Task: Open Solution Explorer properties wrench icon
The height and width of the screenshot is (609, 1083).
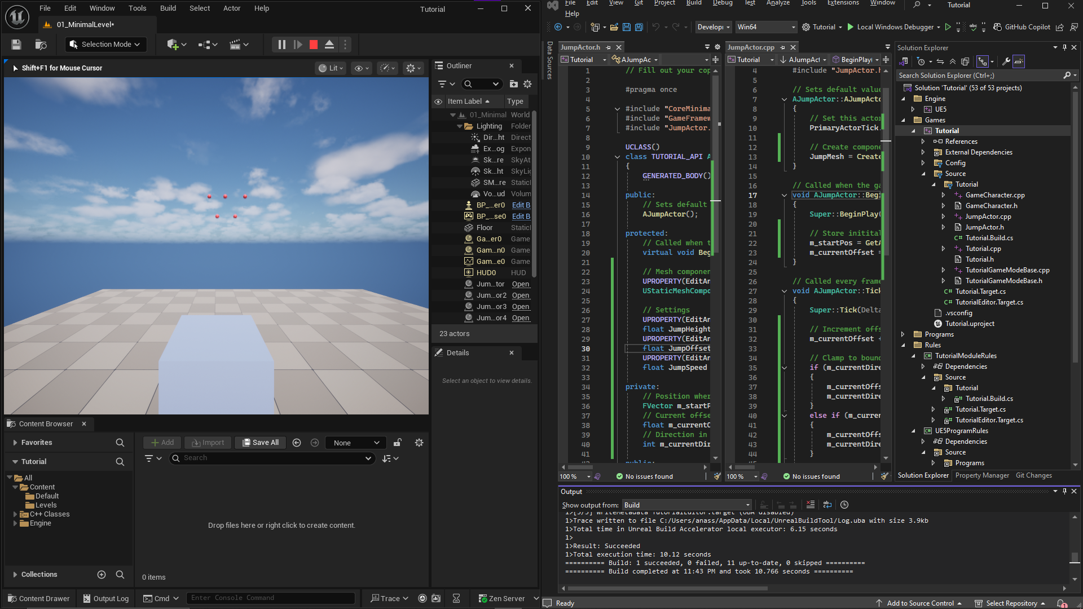Action: tap(1006, 61)
